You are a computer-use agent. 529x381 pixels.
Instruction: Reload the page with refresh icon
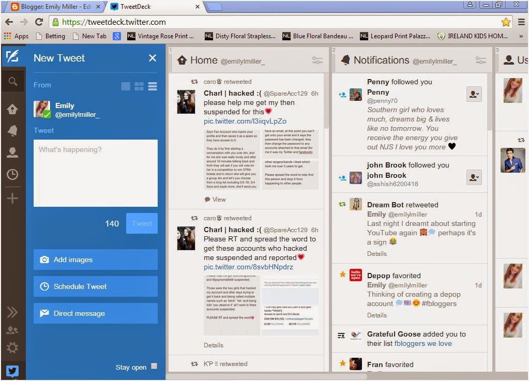click(x=39, y=22)
